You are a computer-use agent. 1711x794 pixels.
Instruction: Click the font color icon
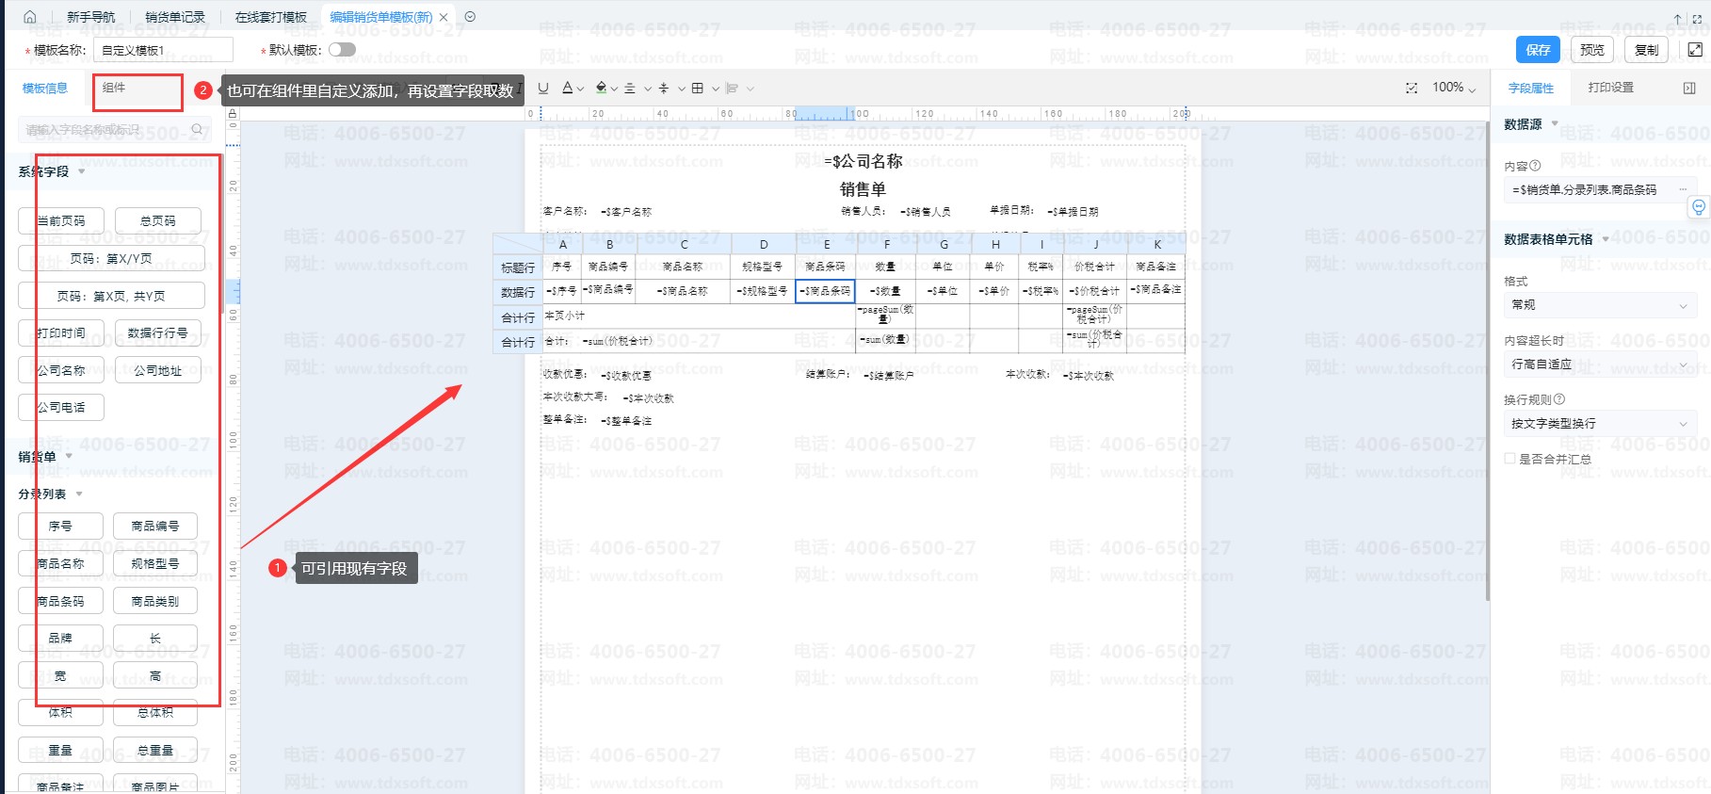coord(568,89)
